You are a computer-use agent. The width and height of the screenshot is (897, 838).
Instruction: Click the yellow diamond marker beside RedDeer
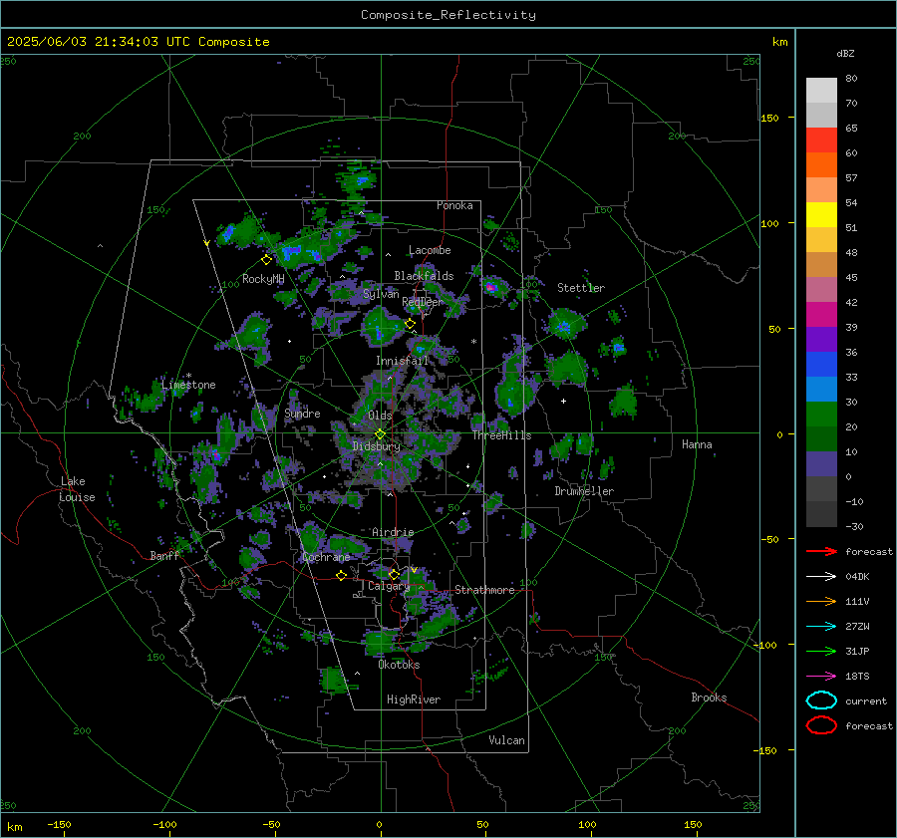click(x=411, y=324)
